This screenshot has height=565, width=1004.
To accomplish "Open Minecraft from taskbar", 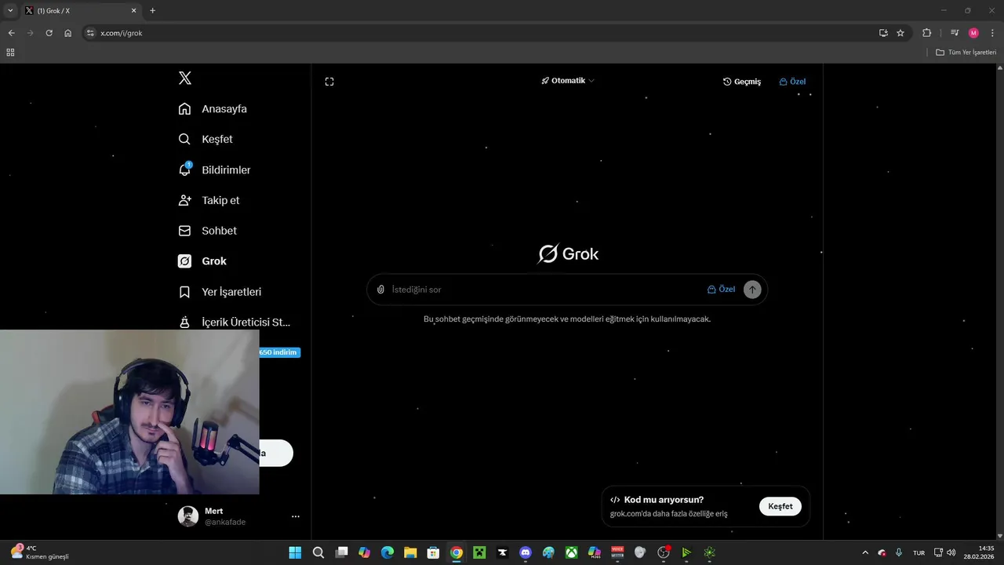I will tap(479, 552).
